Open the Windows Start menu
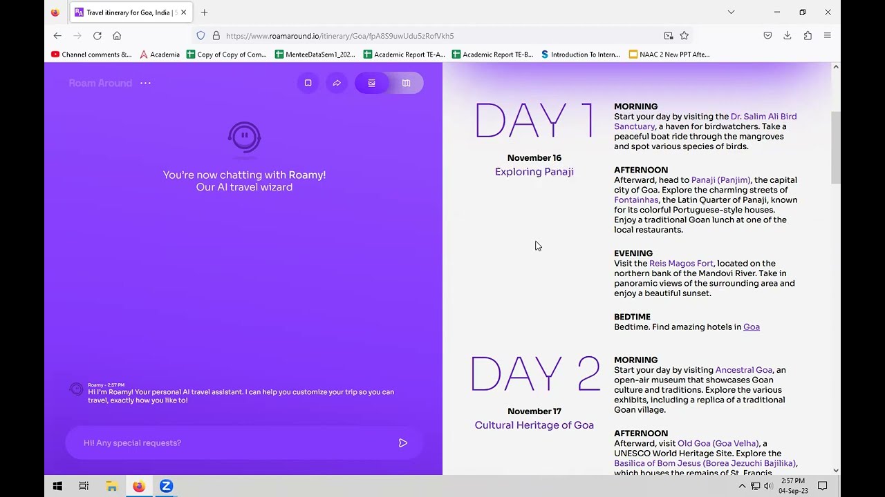This screenshot has height=497, width=885. click(x=57, y=486)
